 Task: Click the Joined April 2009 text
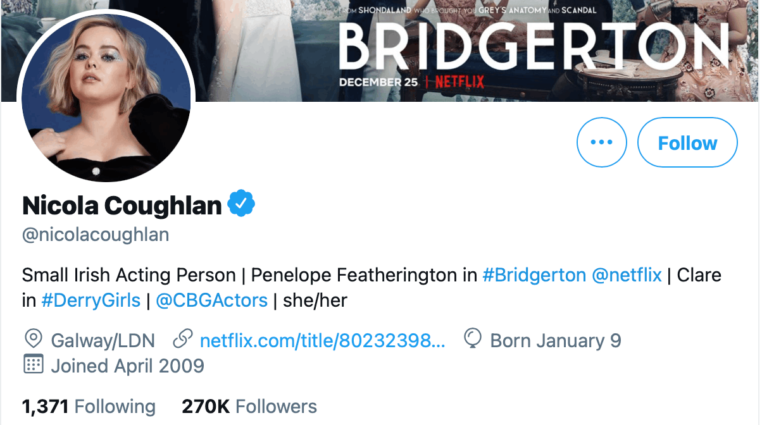click(x=127, y=366)
